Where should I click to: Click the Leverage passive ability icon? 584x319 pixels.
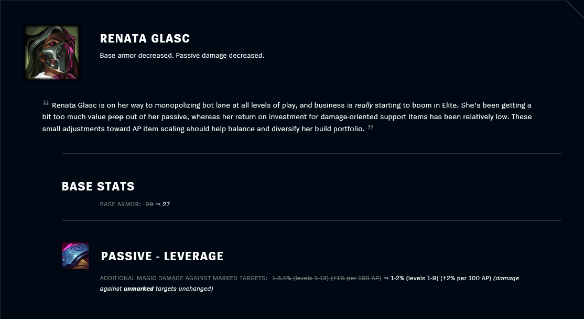coord(75,256)
